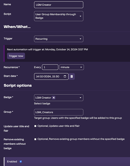Check the Update user title and flair checkbox
This screenshot has width=130, height=166.
(35, 126)
